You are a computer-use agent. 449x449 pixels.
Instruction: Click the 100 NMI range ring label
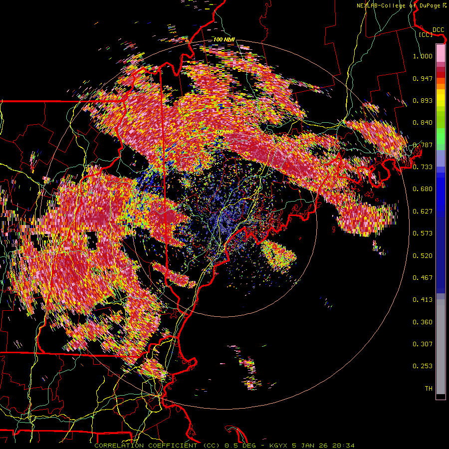tap(224, 39)
